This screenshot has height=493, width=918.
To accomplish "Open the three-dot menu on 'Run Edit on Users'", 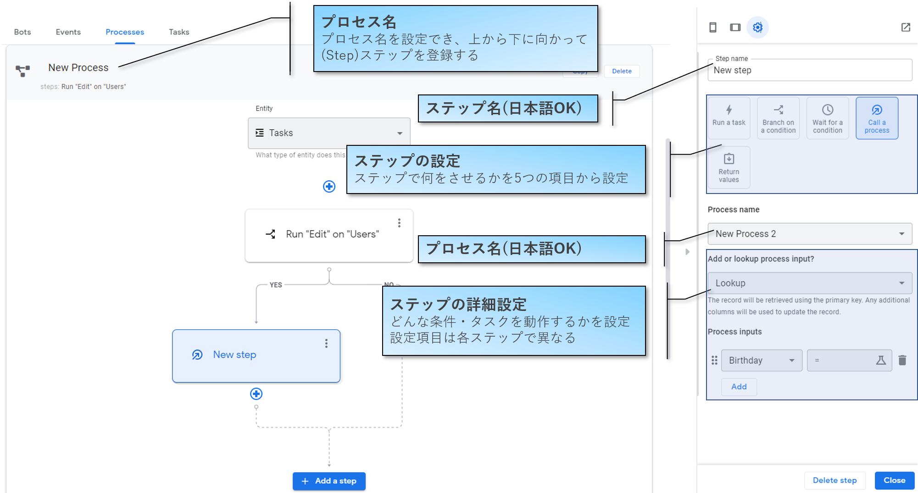I will (x=399, y=223).
